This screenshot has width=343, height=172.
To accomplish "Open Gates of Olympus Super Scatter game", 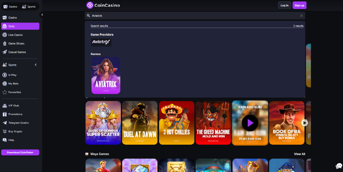I will click(x=103, y=123).
